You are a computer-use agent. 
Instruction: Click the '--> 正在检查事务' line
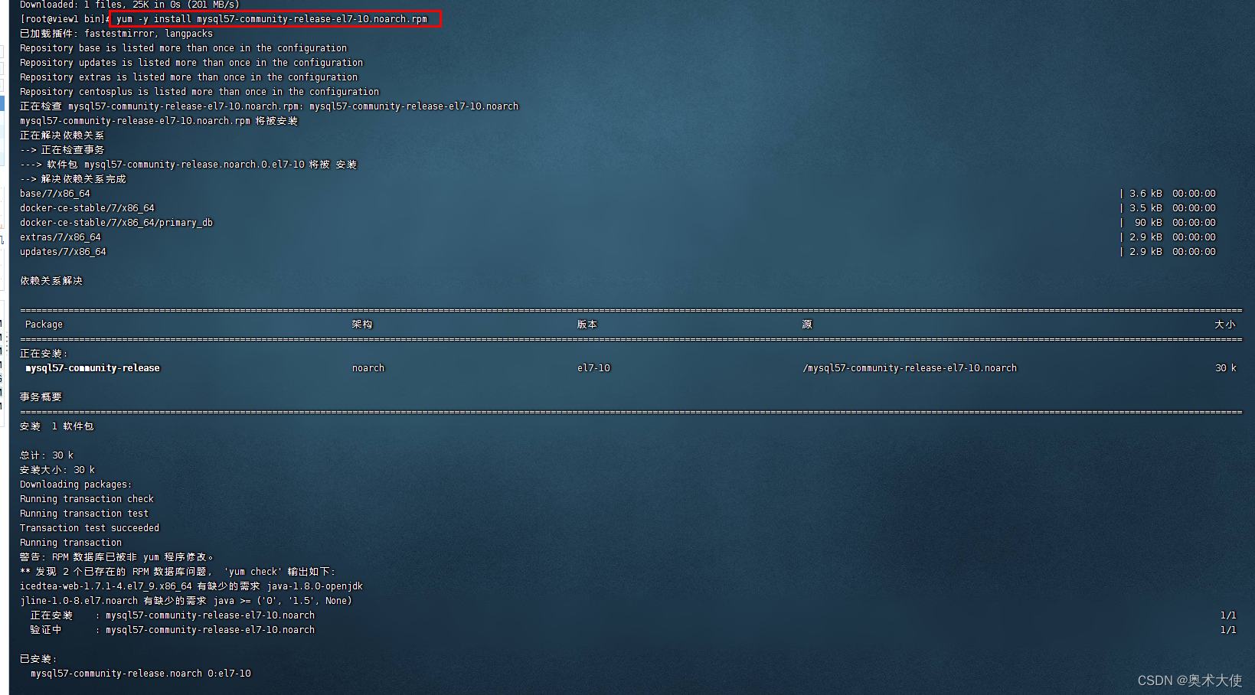(62, 150)
